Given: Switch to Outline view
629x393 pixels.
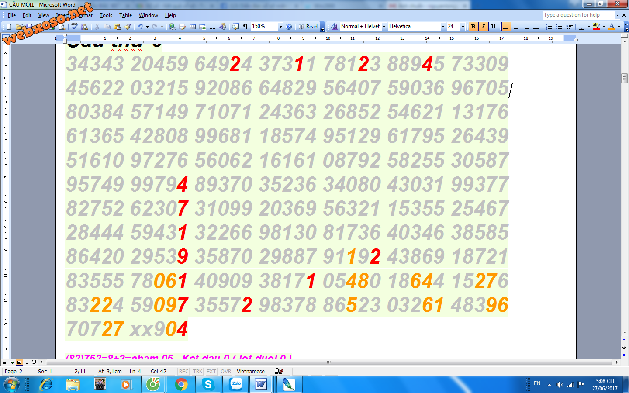Looking at the screenshot, I should pyautogui.click(x=27, y=362).
